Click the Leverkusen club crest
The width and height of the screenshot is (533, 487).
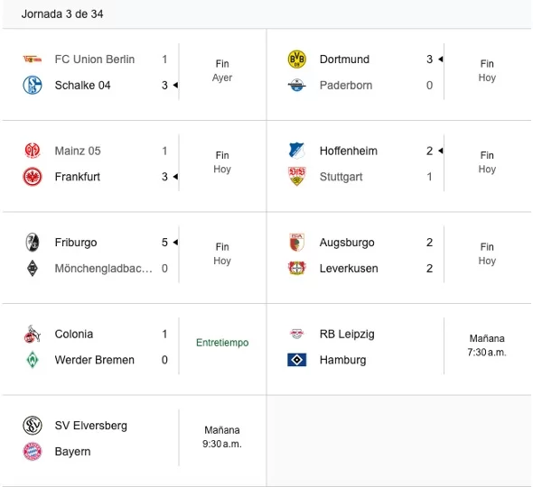coord(296,269)
